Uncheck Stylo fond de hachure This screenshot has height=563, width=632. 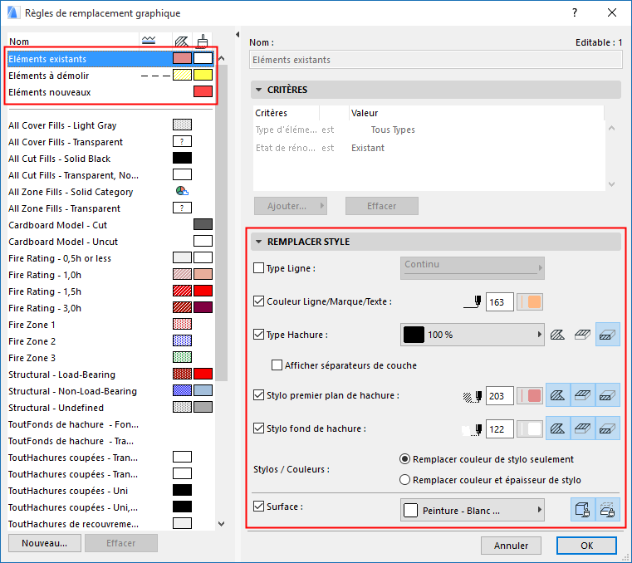(x=258, y=428)
